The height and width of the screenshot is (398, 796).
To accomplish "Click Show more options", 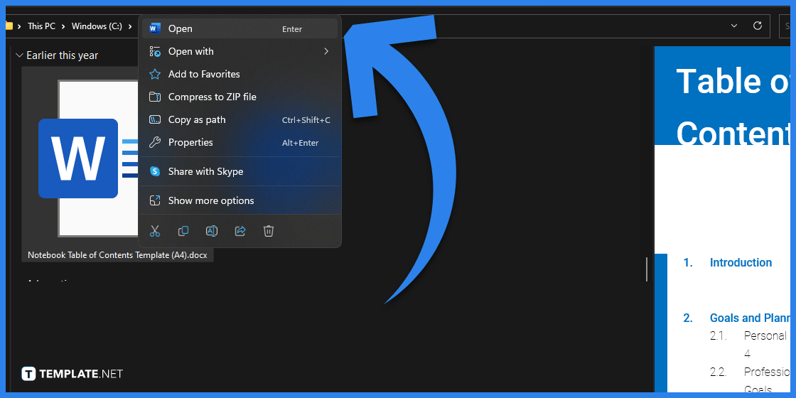I will click(x=211, y=200).
